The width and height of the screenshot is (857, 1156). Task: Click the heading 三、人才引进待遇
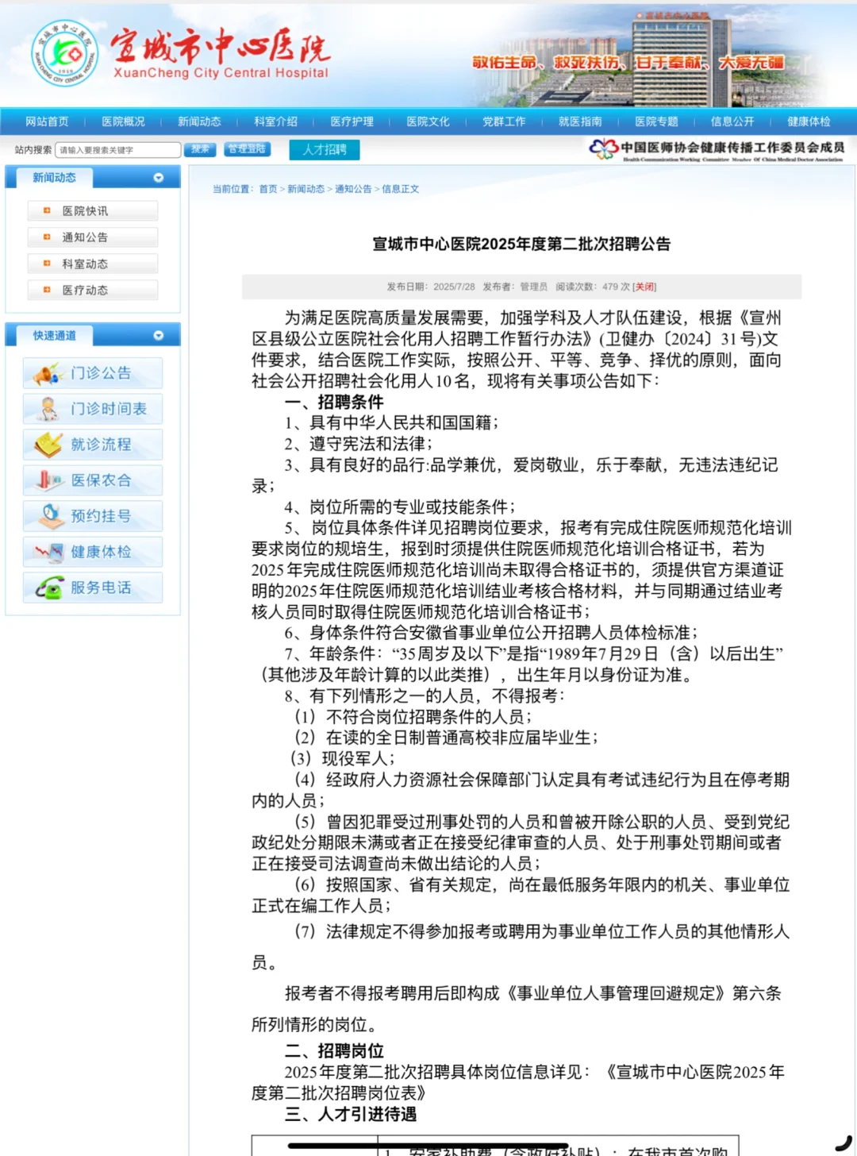pos(351,1114)
